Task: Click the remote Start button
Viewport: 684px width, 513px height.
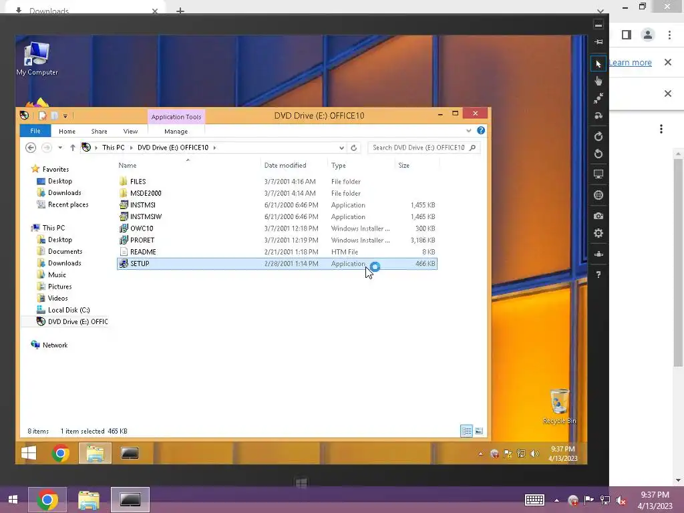Action: pos(29,454)
